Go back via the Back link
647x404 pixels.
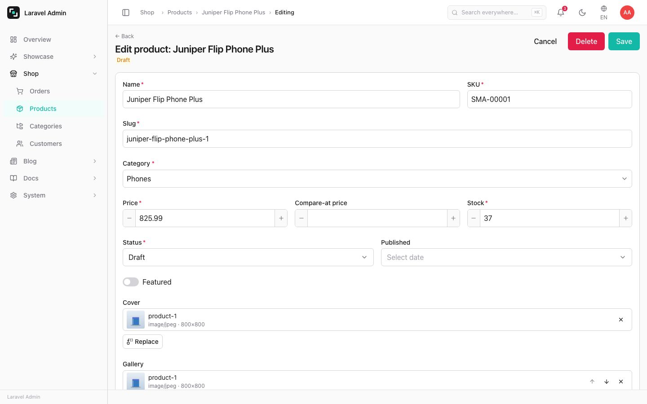click(124, 36)
